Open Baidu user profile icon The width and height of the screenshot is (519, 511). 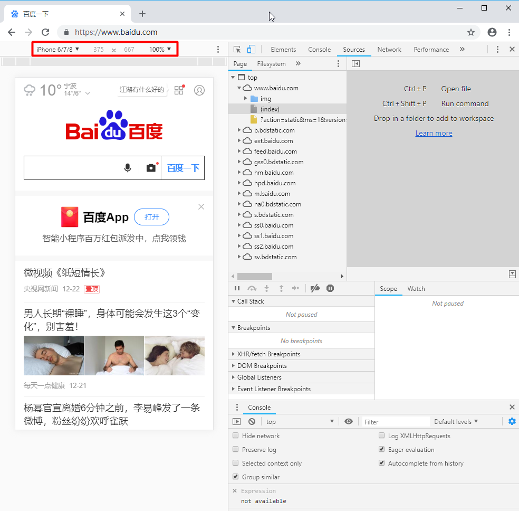click(x=199, y=90)
